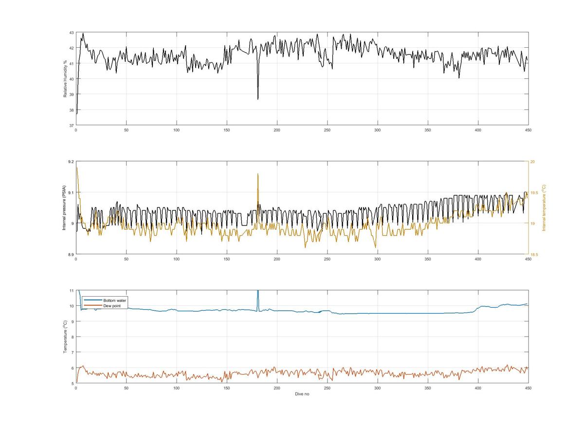The image size is (584, 431).
Task: Click the 37 tick on humidity axis
Action: click(x=71, y=125)
